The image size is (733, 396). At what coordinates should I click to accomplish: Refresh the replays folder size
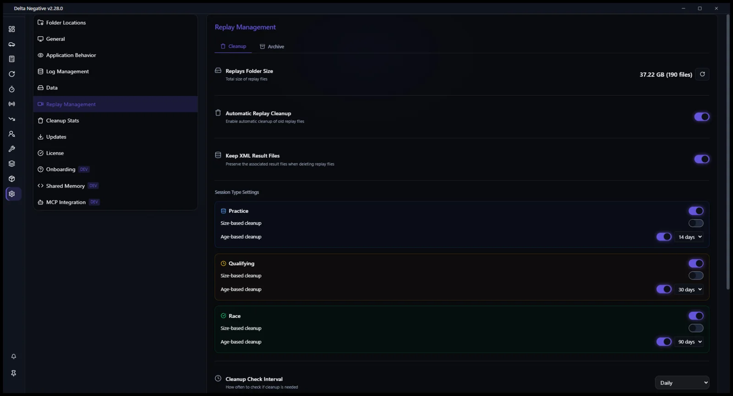(702, 74)
